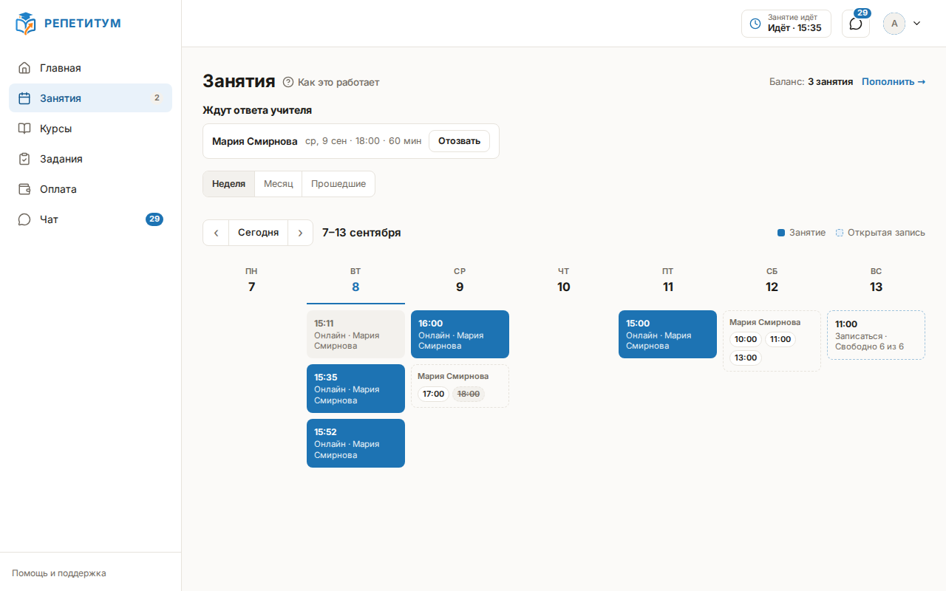Choose the 13:00 slot on Saturday

coord(745,358)
